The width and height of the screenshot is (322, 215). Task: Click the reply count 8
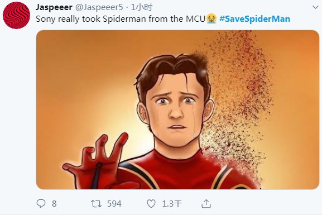click(x=54, y=204)
